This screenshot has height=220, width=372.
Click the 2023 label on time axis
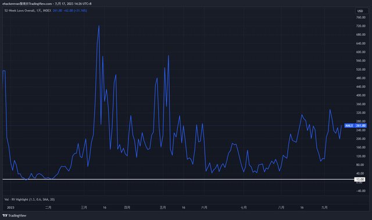(x=10, y=207)
